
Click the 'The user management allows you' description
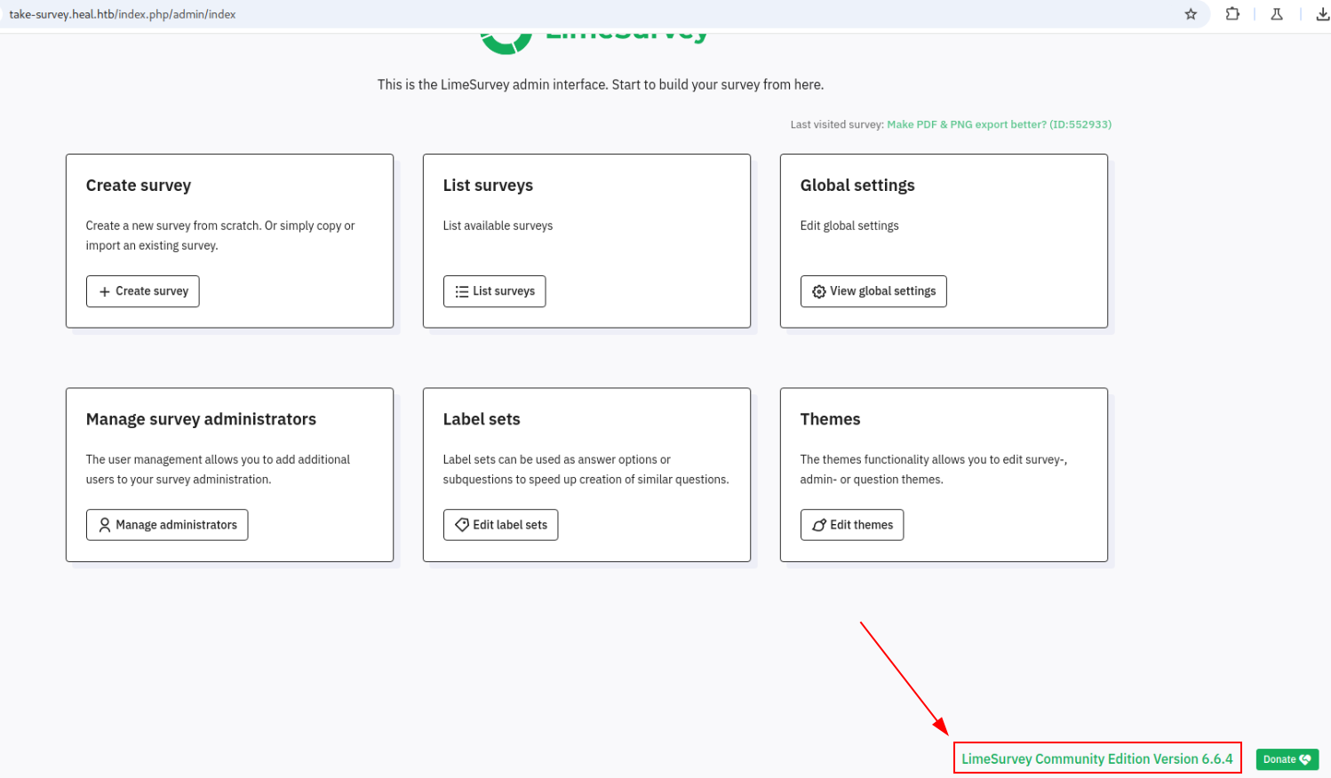click(x=218, y=469)
